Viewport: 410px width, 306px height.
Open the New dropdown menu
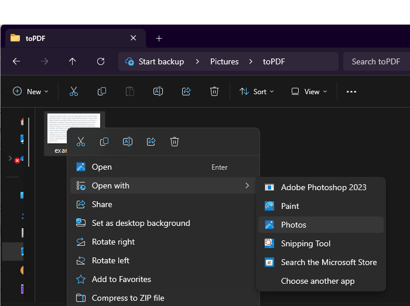coord(30,92)
